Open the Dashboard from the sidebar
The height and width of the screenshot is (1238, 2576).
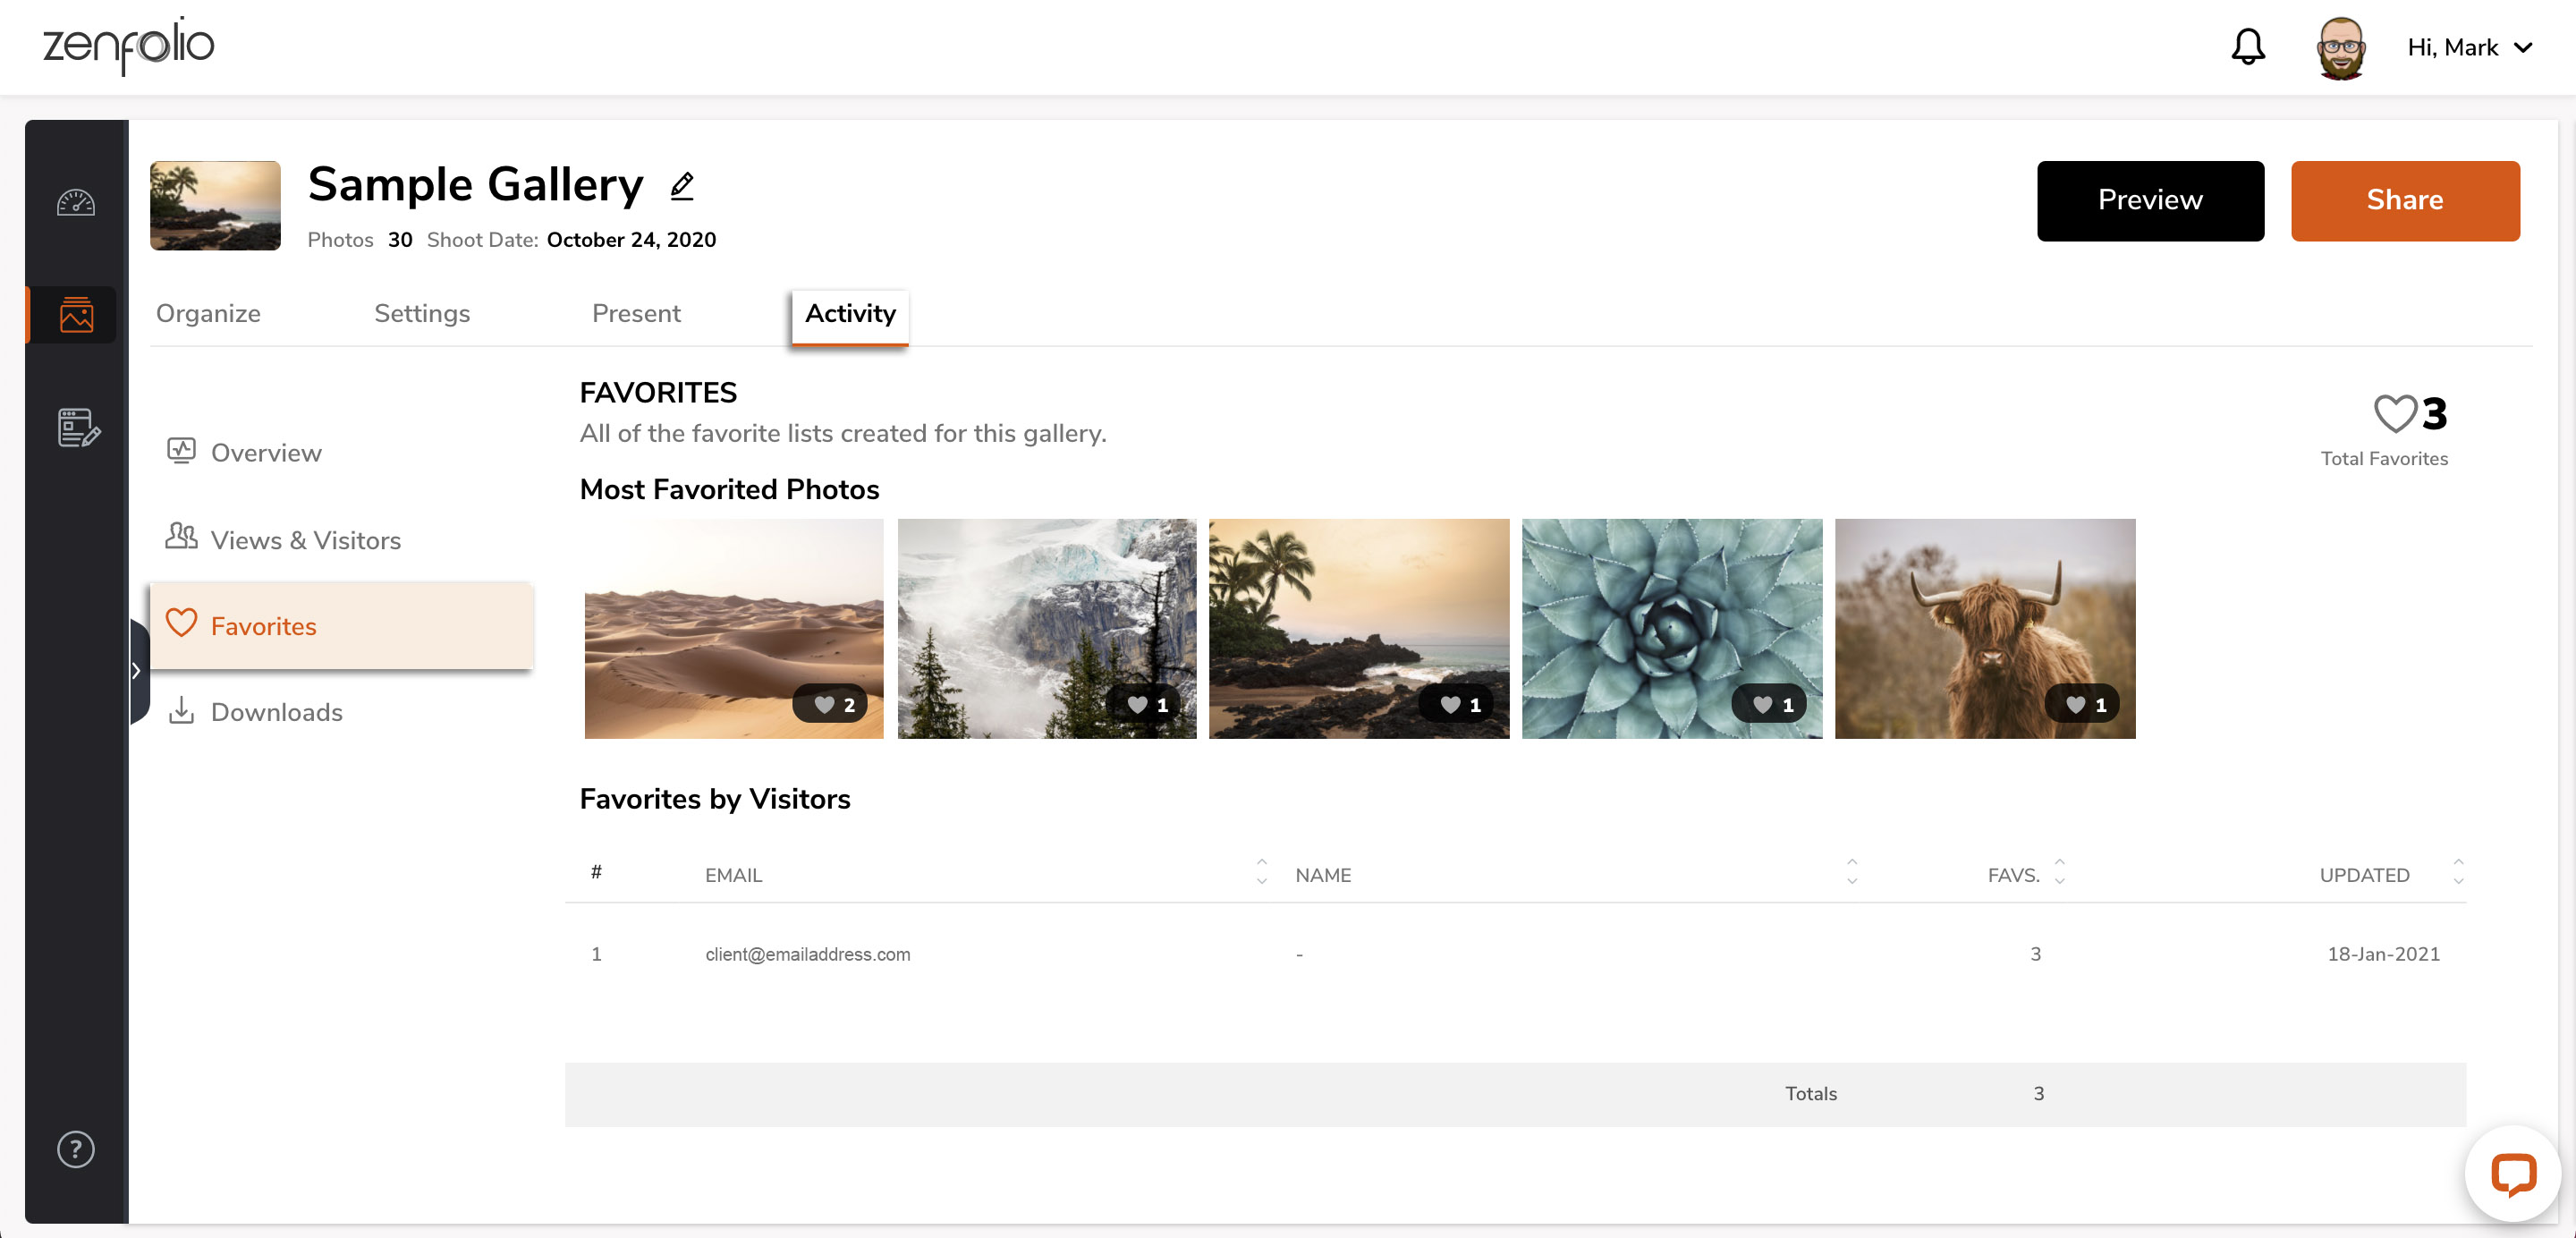click(75, 203)
